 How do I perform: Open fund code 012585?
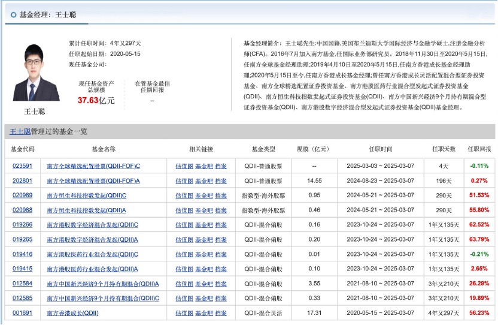(x=22, y=298)
